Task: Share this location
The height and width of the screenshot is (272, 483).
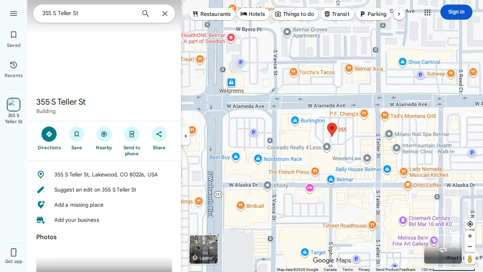Action: pos(159,139)
